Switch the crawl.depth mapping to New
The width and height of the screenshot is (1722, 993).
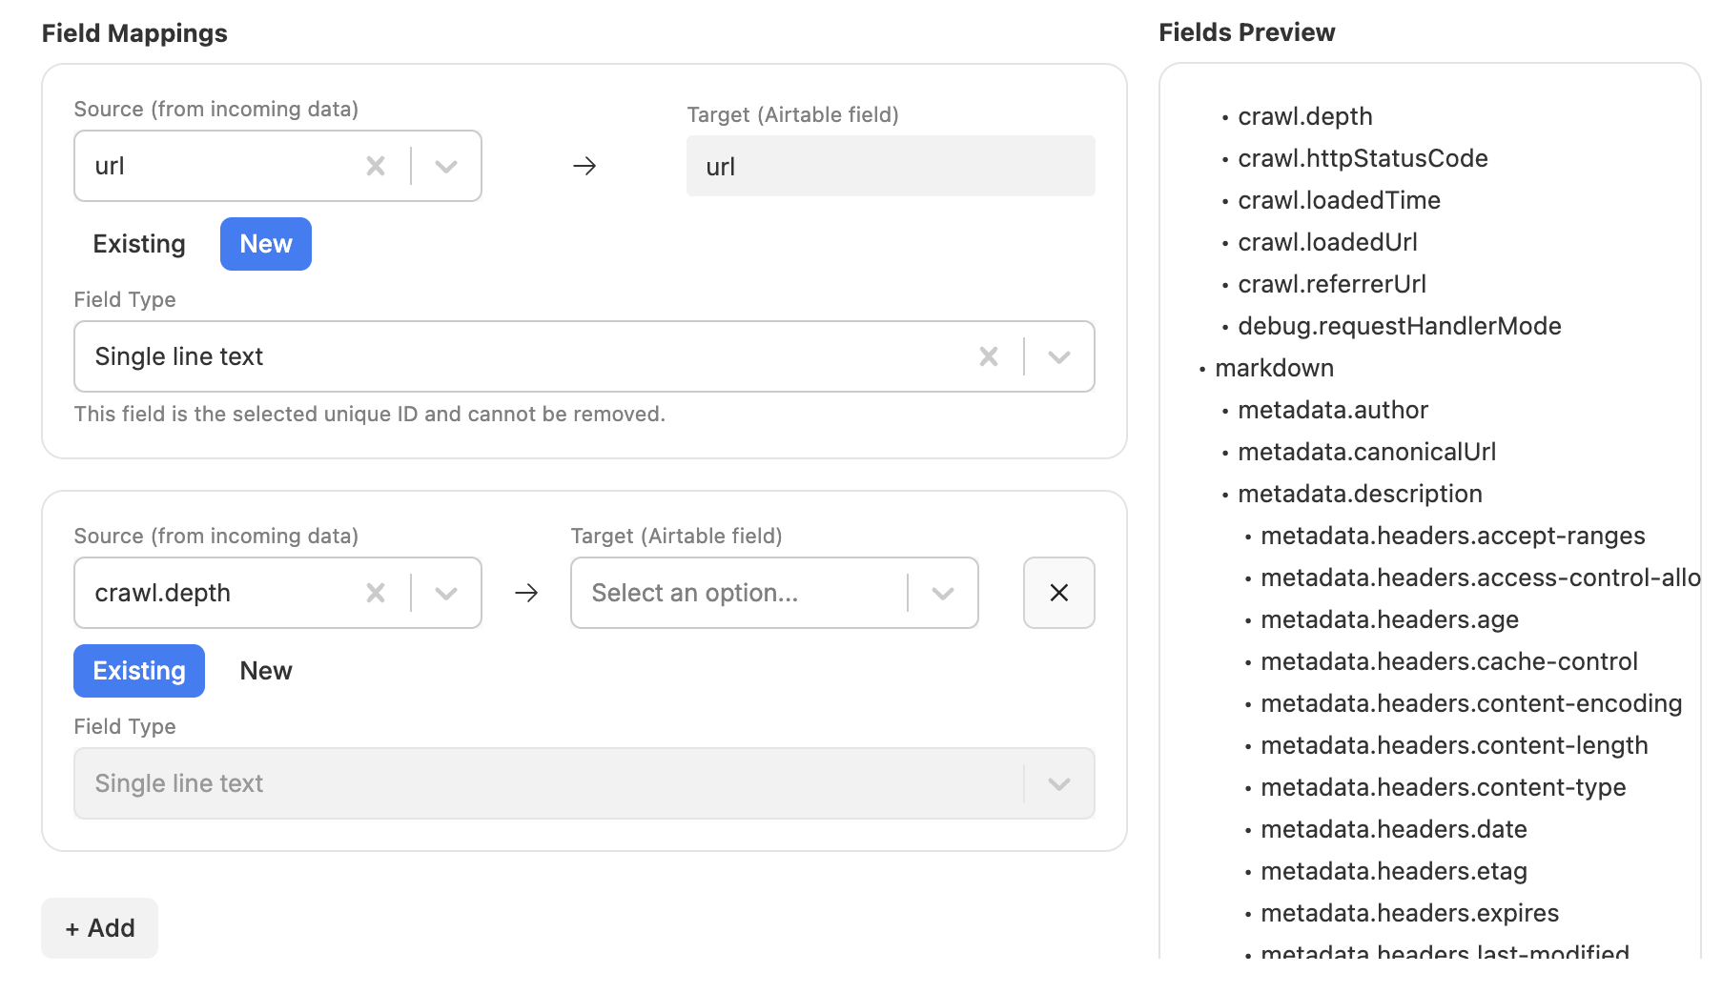pos(265,670)
